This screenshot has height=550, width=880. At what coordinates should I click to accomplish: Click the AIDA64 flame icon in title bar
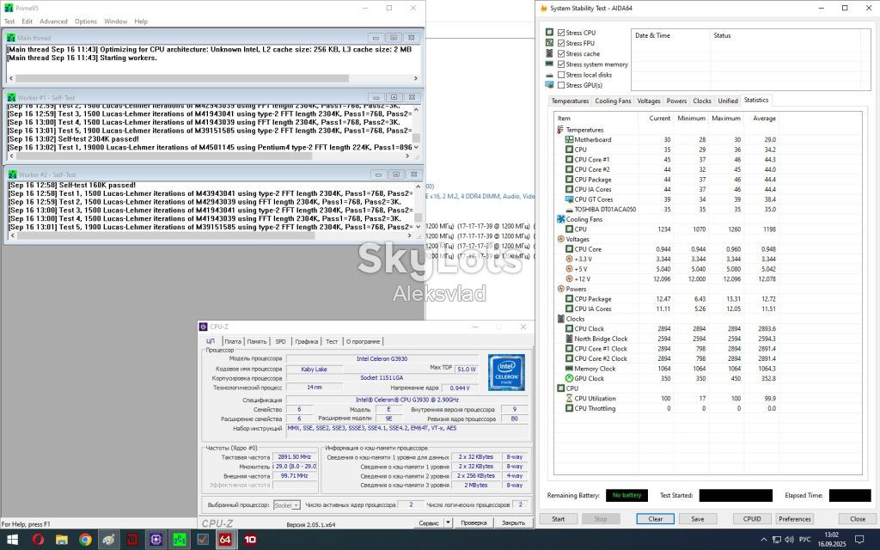(543, 8)
